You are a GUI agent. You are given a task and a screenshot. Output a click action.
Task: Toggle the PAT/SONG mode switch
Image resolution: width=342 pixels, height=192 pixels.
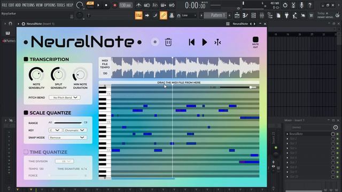pos(90,5)
